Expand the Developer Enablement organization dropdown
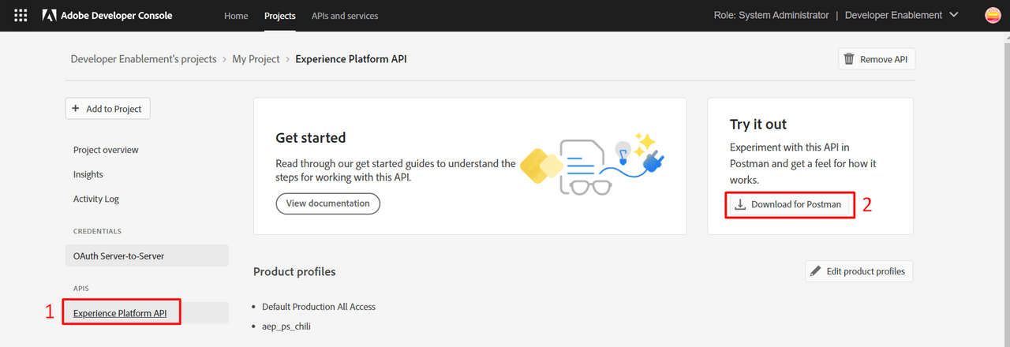This screenshot has height=347, width=1010. (902, 15)
